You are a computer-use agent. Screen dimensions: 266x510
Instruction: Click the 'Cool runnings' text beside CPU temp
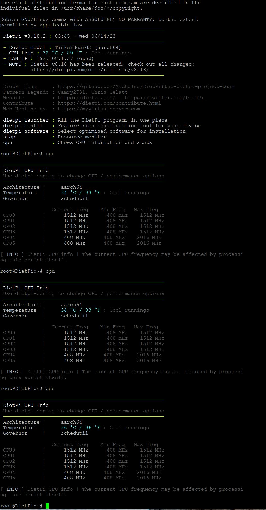[x=111, y=53]
